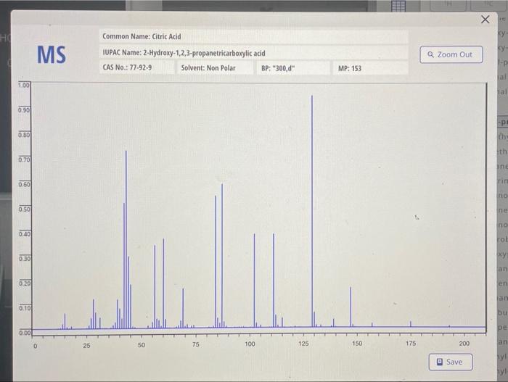Viewport: 508px width, 382px height.
Task: Select the IUPAC Name field
Action: click(254, 53)
